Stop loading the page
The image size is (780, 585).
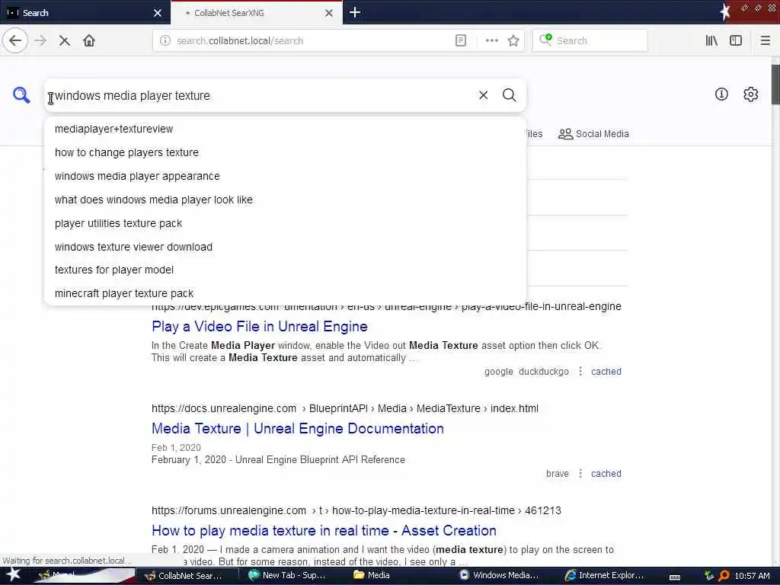coord(65,41)
